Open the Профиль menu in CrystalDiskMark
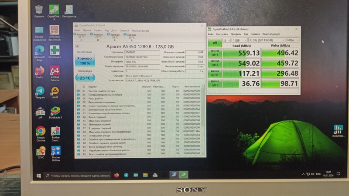349x196 pixels. click(x=236, y=34)
